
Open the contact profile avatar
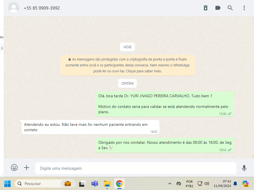(x=14, y=8)
